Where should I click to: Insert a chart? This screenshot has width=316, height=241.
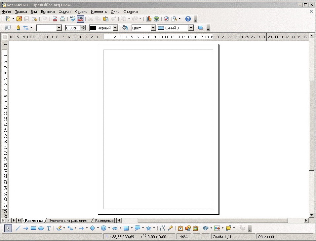149,19
